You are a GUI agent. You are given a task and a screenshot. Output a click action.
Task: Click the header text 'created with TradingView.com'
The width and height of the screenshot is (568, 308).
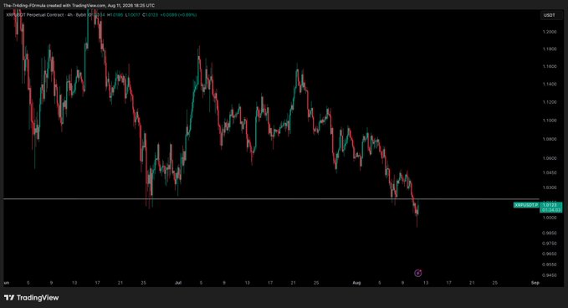coord(76,5)
